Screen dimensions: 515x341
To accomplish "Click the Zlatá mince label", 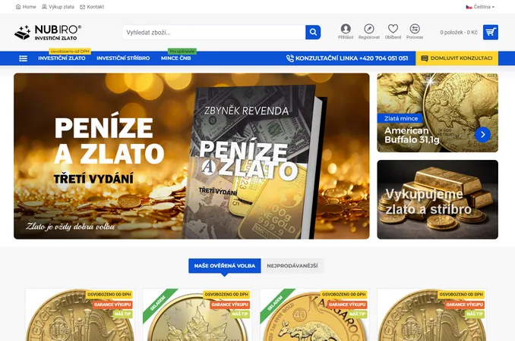I will (x=401, y=118).
